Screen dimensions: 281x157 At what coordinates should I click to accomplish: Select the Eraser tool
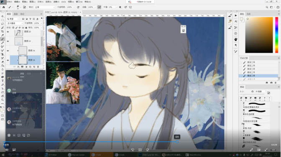3,62
